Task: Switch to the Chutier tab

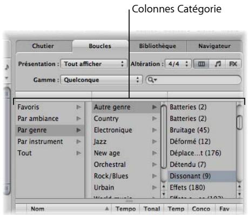Action: tap(43, 46)
